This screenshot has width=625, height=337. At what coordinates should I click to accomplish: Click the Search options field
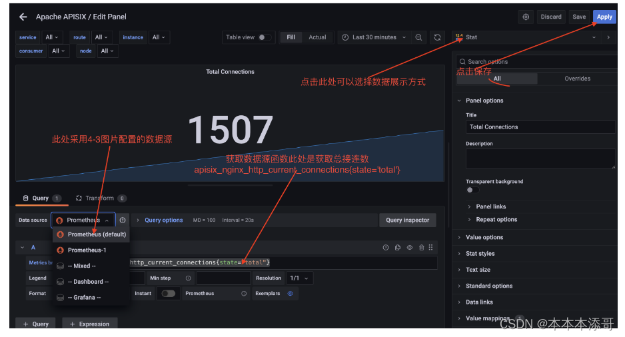point(536,62)
